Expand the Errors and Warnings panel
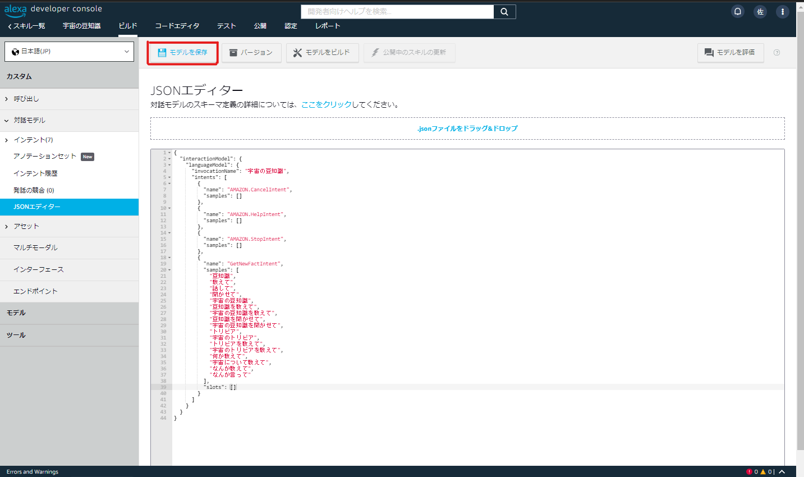The width and height of the screenshot is (804, 477). tap(782, 471)
